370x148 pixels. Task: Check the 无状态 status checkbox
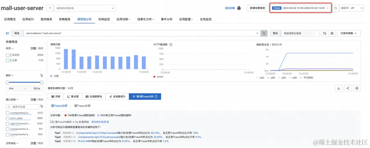point(8,55)
